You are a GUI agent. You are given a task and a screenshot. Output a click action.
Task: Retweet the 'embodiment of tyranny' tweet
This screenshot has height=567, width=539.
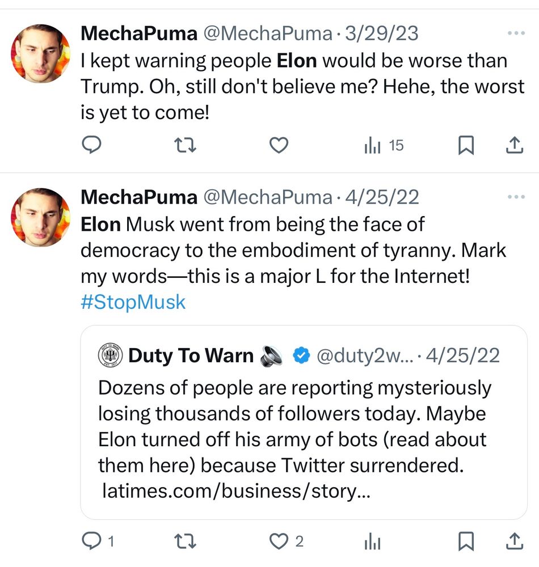click(x=184, y=542)
